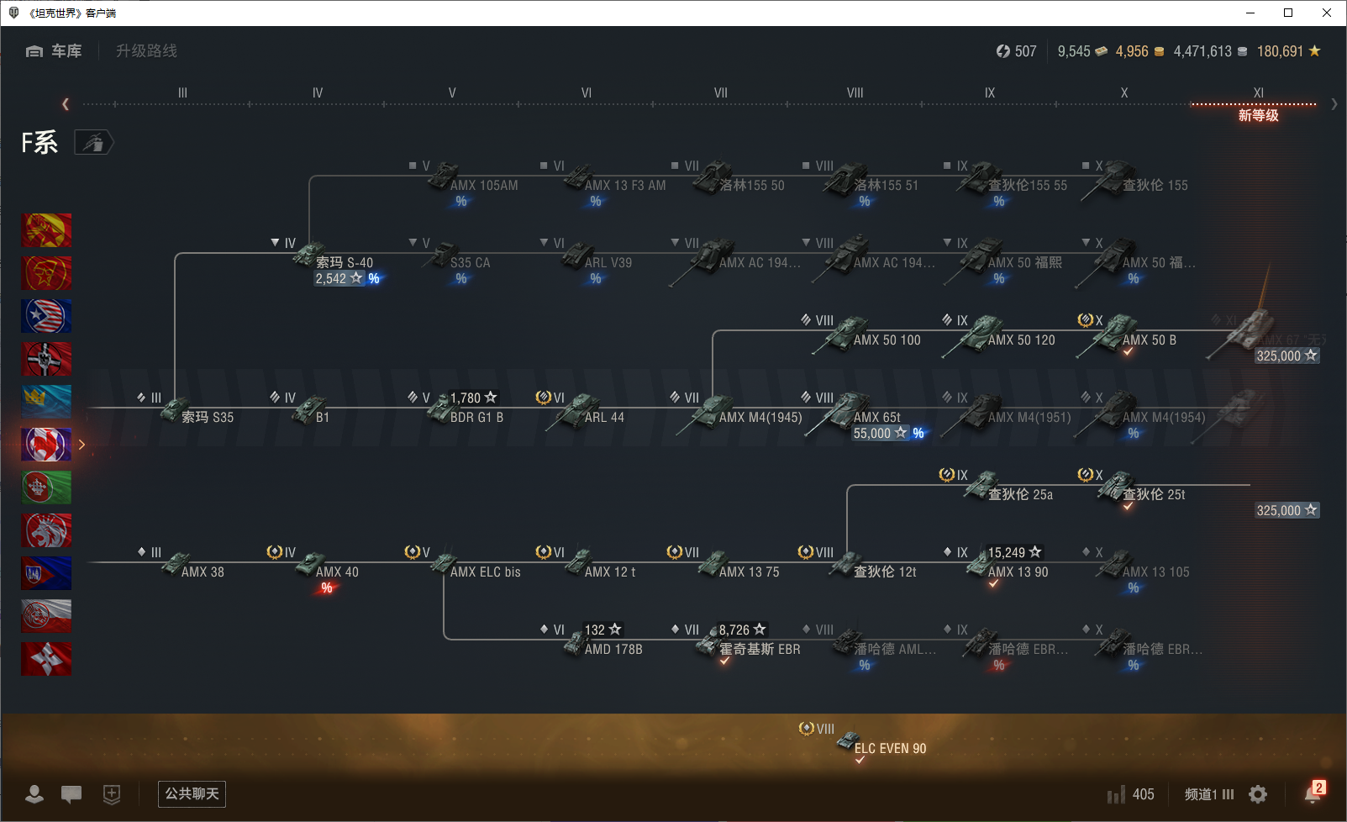Click the right tier scroll chevron
The height and width of the screenshot is (822, 1347).
(1334, 104)
